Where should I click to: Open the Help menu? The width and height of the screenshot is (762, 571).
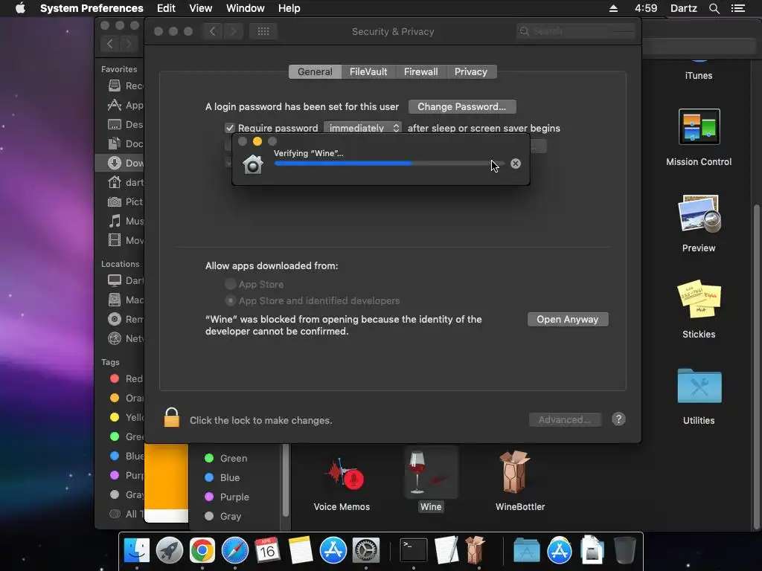click(289, 8)
